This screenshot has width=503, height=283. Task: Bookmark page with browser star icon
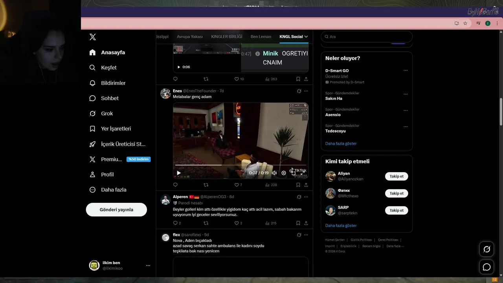pos(465,23)
